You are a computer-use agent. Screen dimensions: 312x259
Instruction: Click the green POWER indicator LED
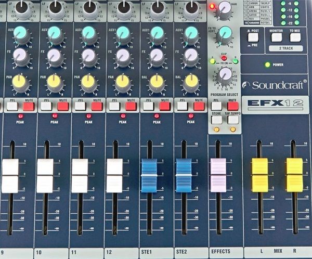pyautogui.click(x=268, y=64)
